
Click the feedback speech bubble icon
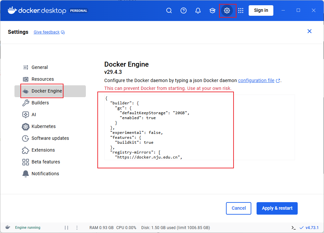[x=63, y=32]
